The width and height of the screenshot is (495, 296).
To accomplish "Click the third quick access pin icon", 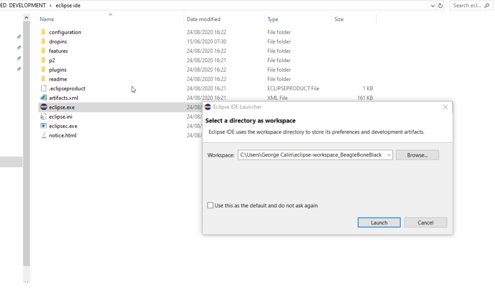I will tap(19, 58).
